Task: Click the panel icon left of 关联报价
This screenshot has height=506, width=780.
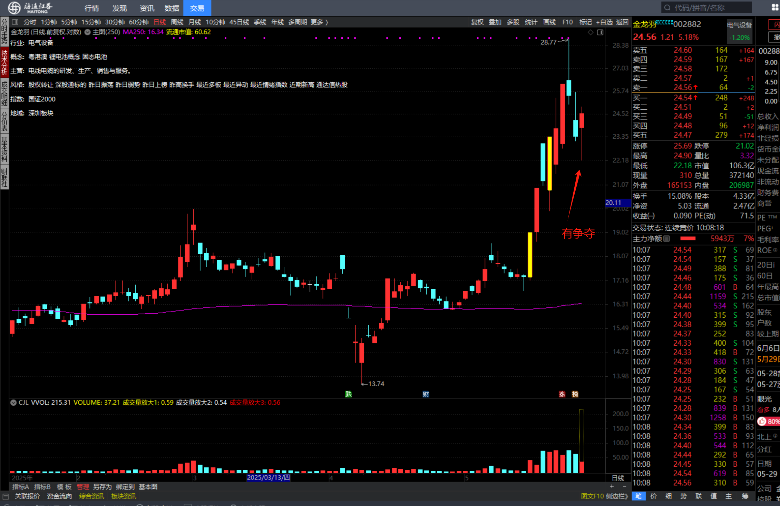Action: click(6, 496)
